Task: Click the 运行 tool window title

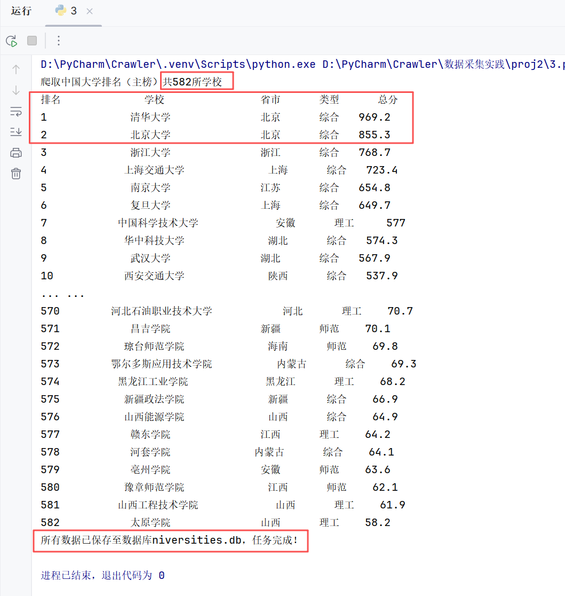Action: click(x=21, y=12)
